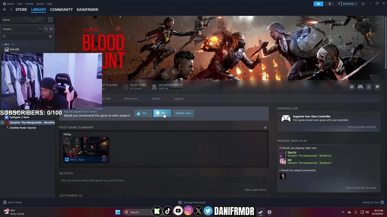Image resolution: width=387 pixels, height=217 pixels.
Task: Select Splitgate 2 Beta in library
Action: pos(19,117)
